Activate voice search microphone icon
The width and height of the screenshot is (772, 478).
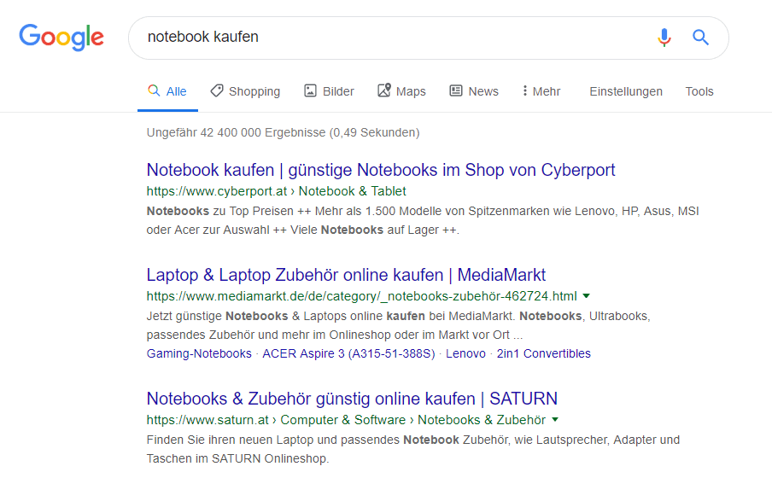pos(664,38)
